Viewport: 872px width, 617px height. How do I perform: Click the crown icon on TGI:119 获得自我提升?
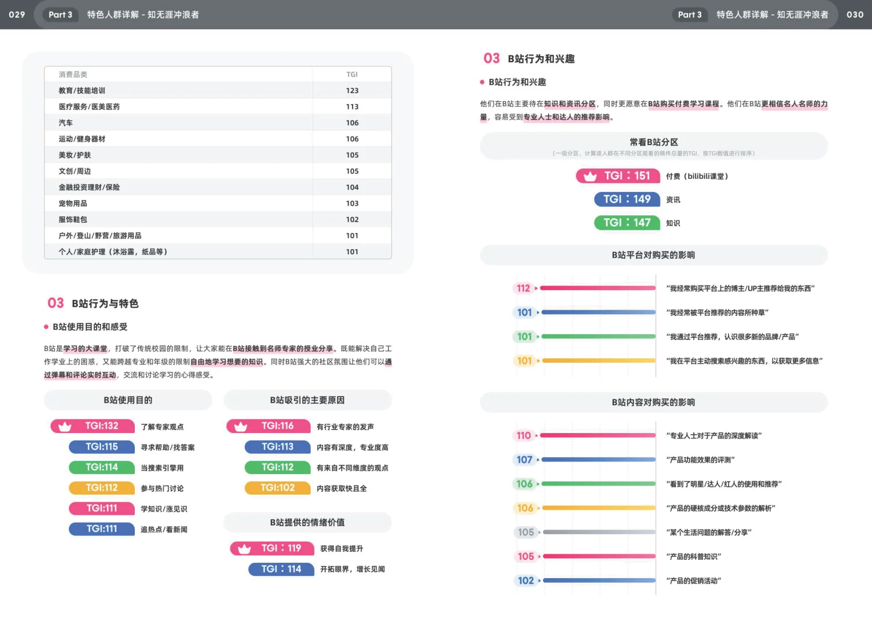coord(244,548)
